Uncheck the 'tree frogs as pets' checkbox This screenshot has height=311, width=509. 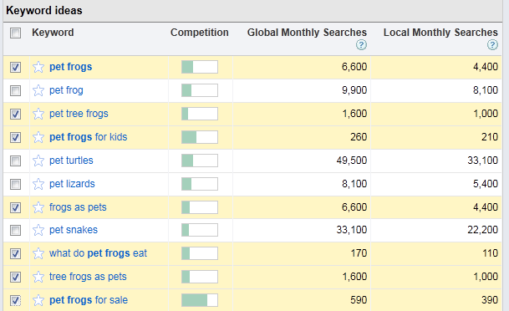pyautogui.click(x=15, y=277)
